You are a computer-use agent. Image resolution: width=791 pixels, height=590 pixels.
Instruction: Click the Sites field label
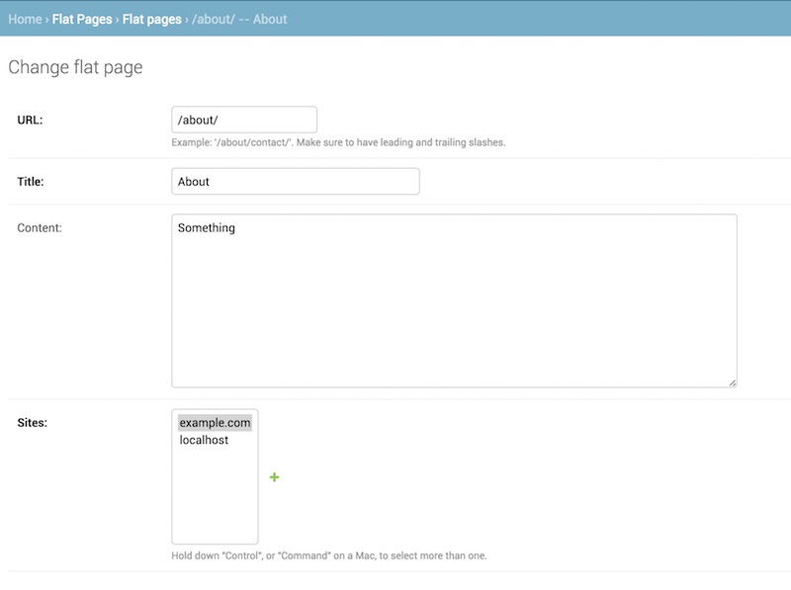coord(33,423)
